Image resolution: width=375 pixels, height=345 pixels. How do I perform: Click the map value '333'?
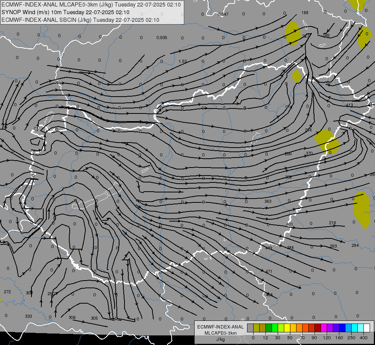[x=28, y=316]
